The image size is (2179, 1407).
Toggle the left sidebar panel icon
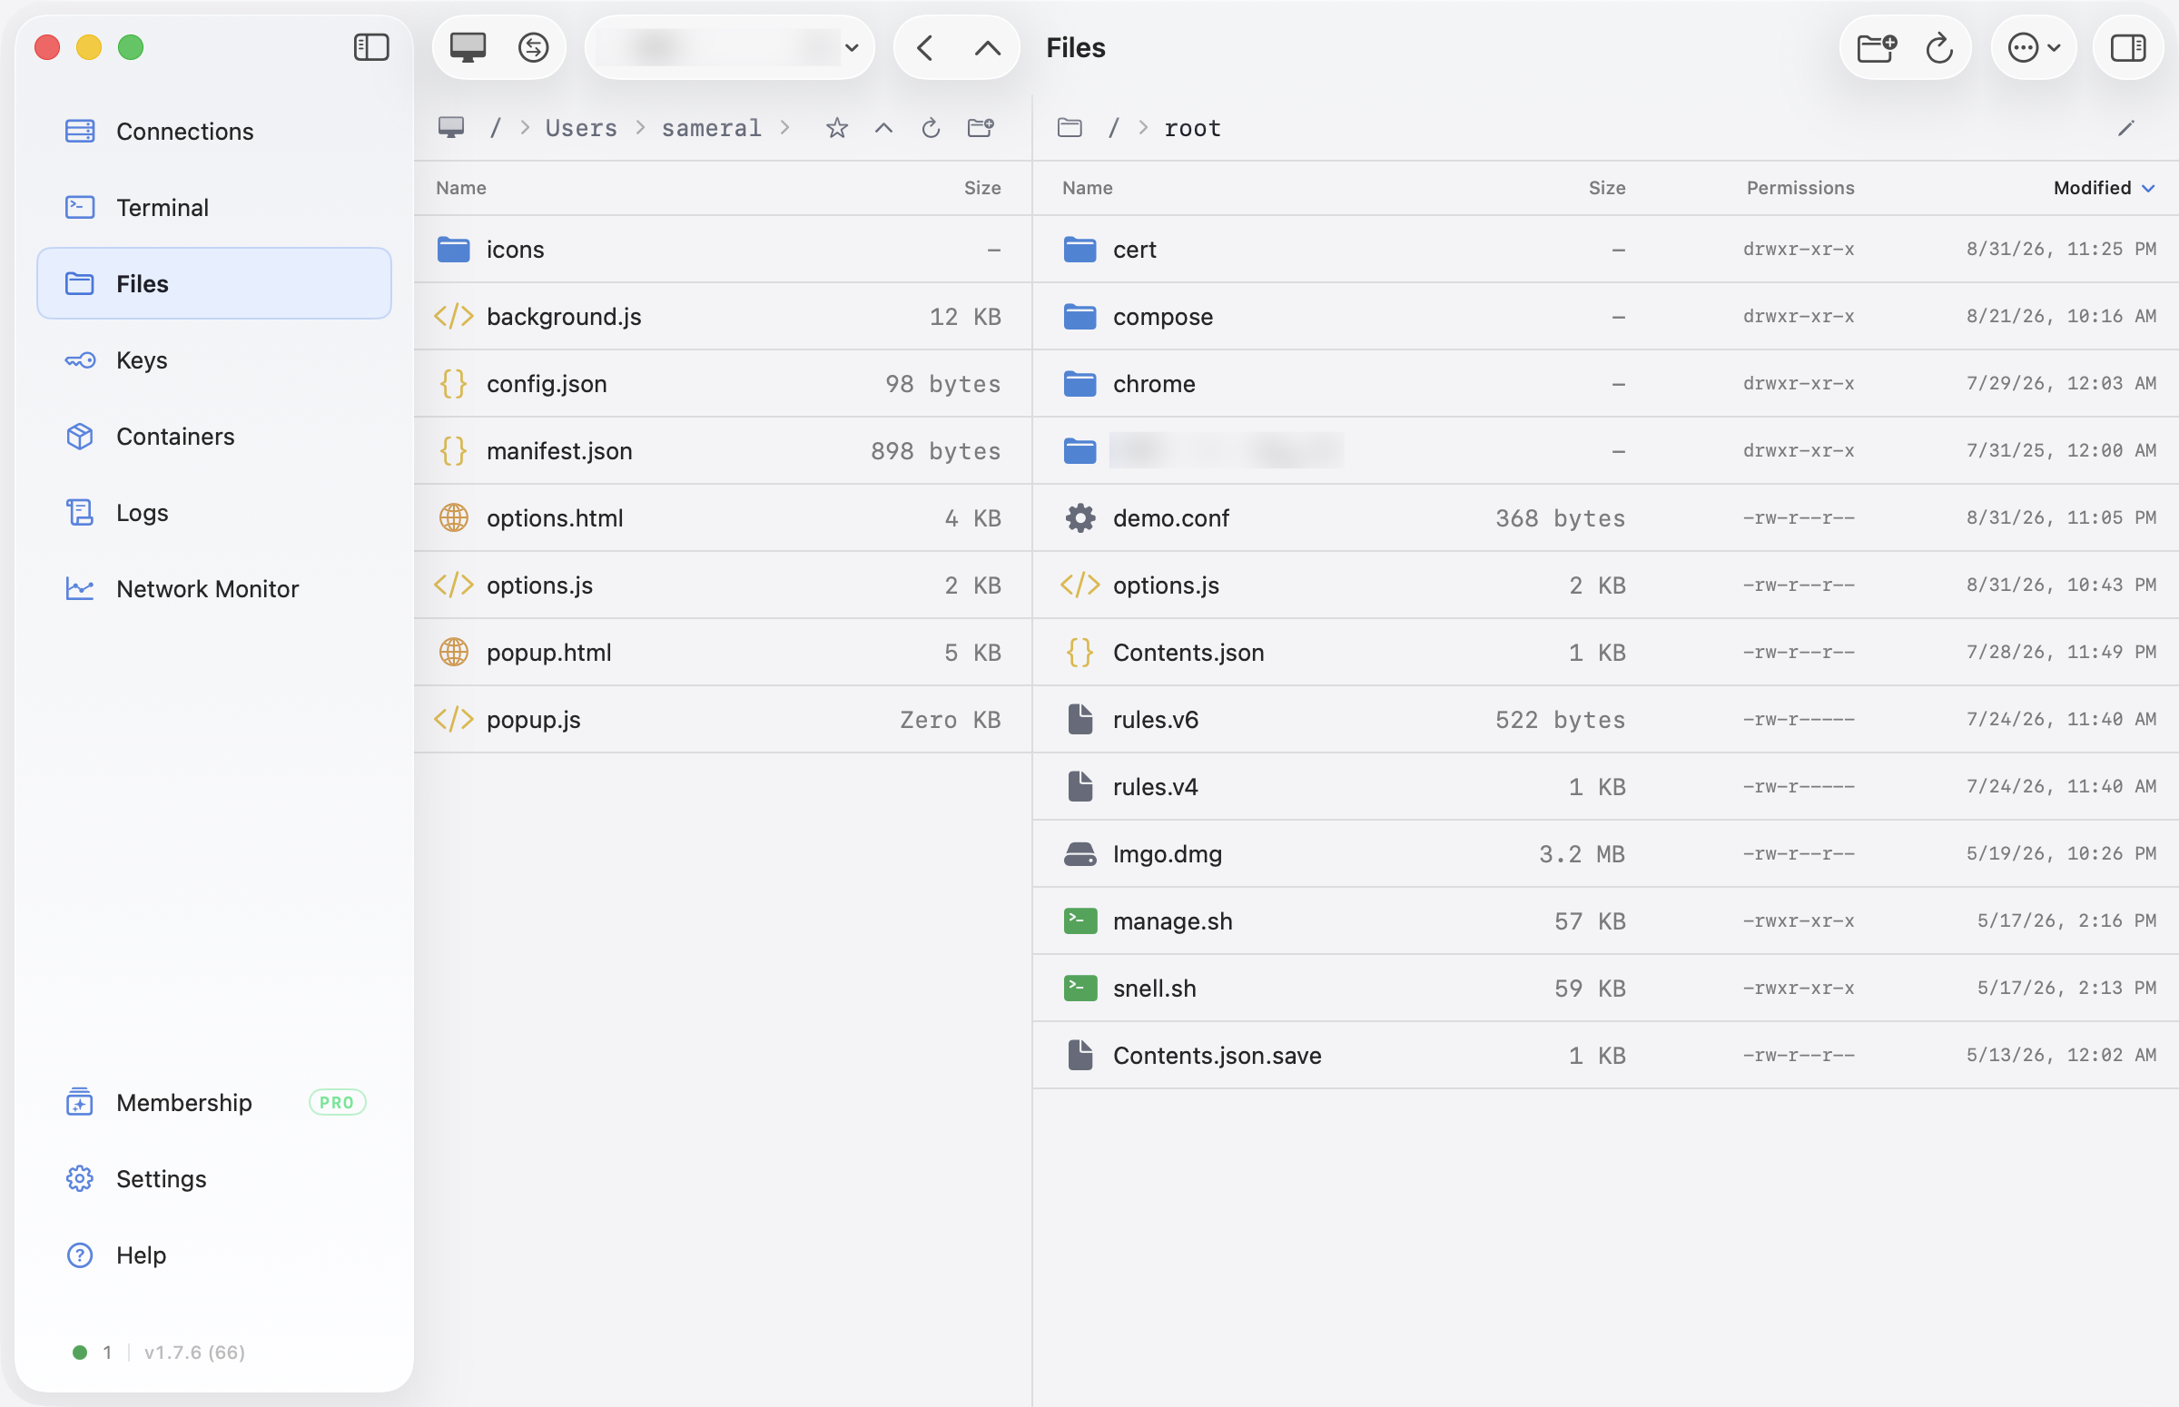pos(371,47)
